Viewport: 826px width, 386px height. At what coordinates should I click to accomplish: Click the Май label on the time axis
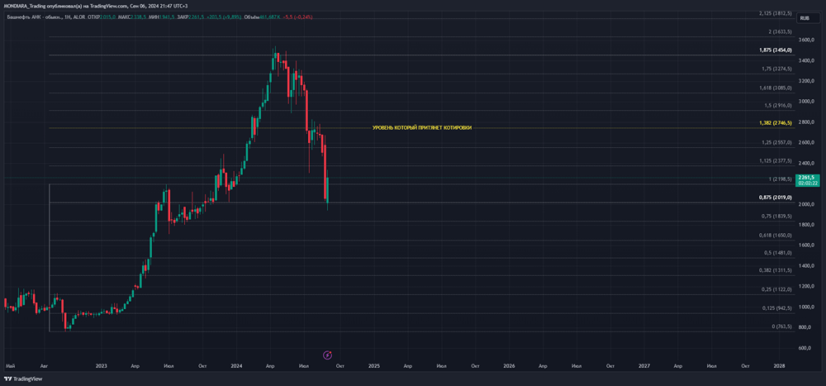pos(9,365)
